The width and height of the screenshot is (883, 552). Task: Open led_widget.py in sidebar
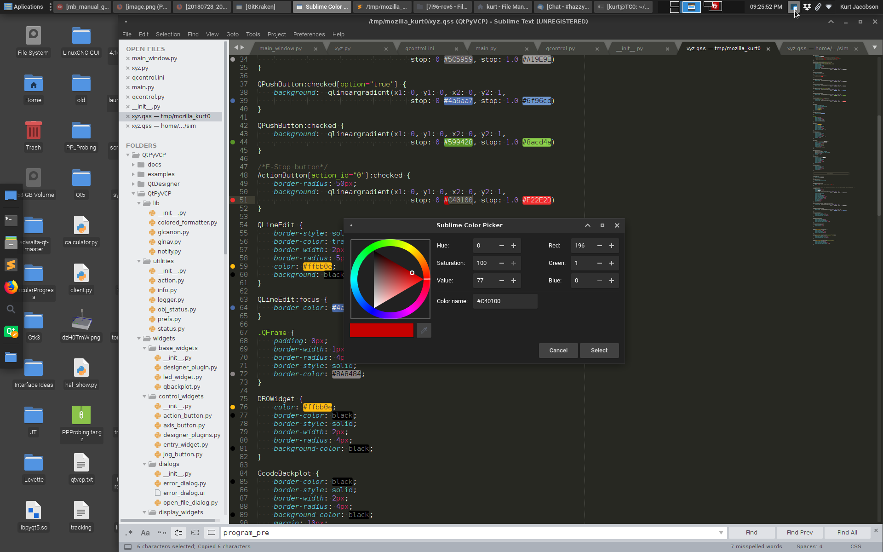(x=182, y=377)
